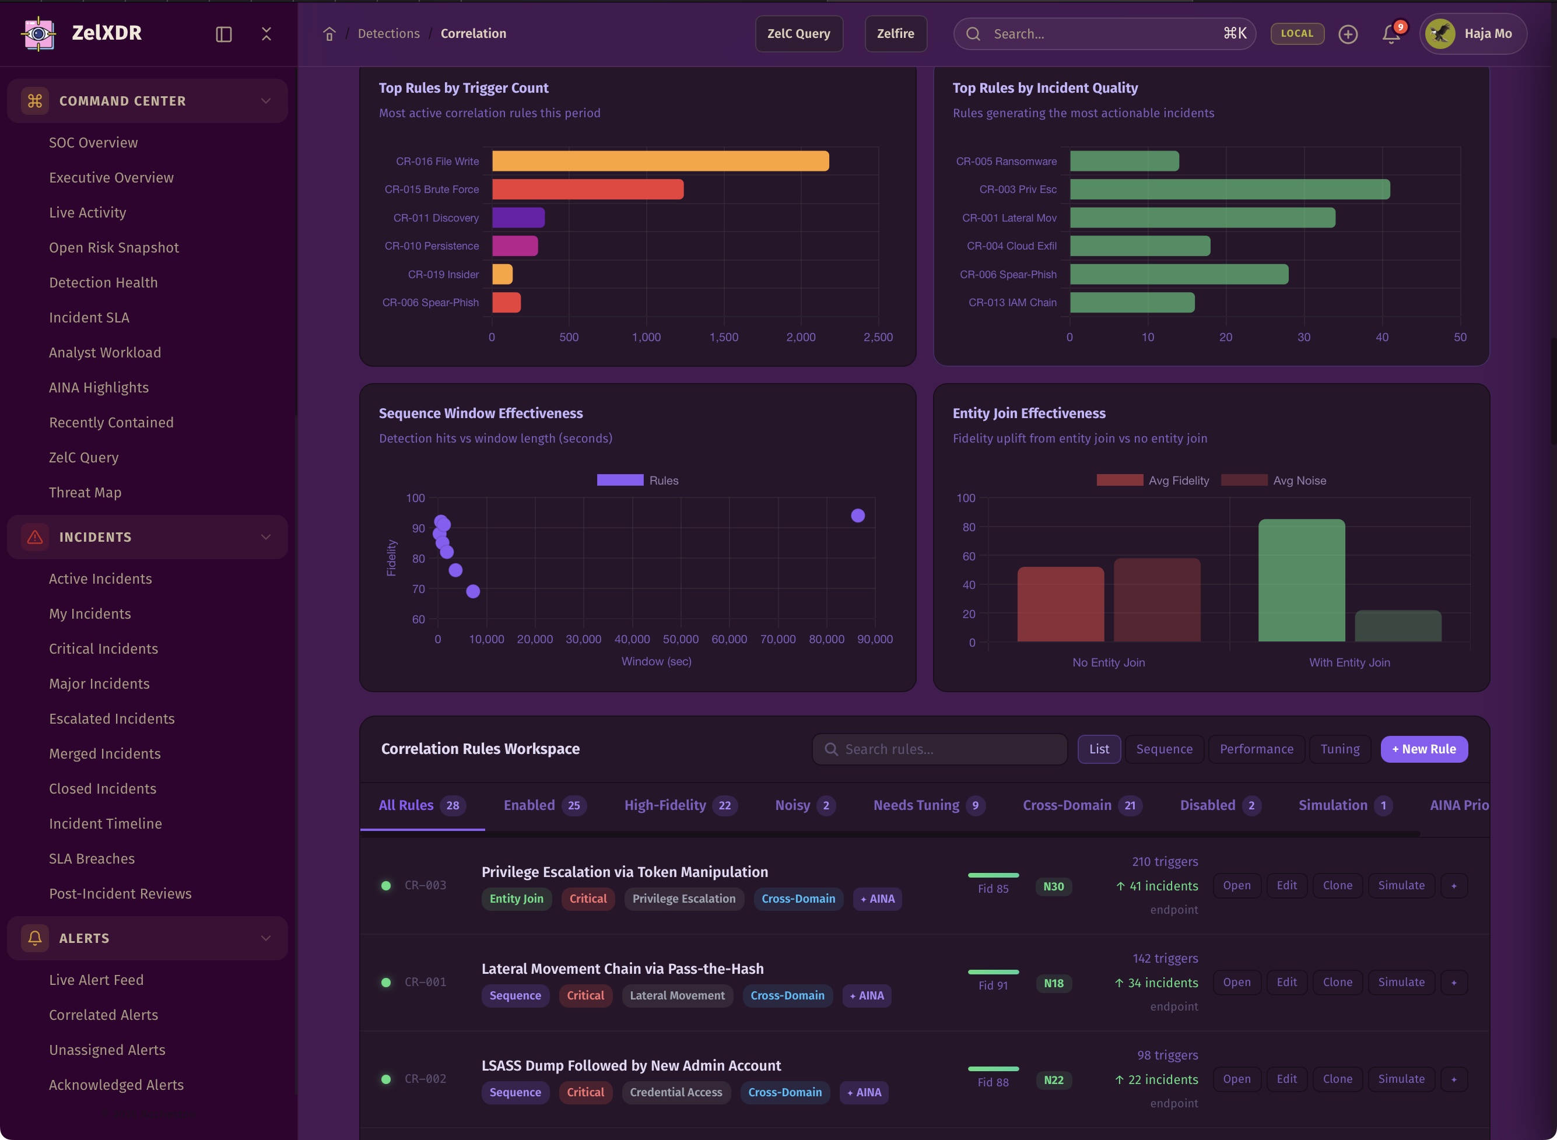Collapse the Alerts section chevron
Image resolution: width=1557 pixels, height=1140 pixels.
266,938
